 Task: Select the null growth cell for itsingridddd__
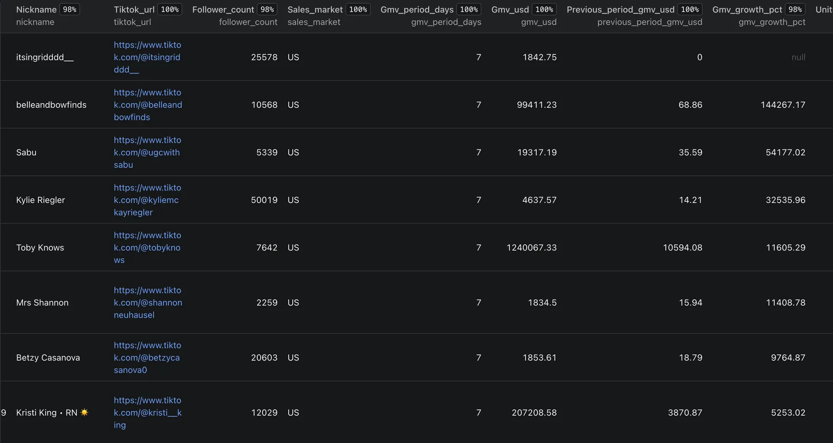[x=798, y=57]
